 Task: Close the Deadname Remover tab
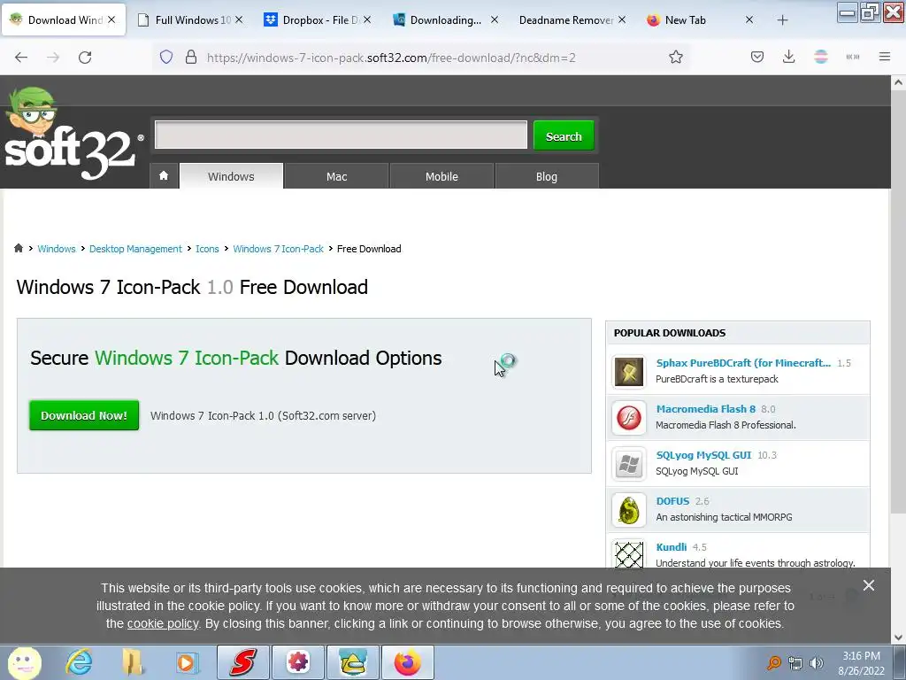click(622, 20)
